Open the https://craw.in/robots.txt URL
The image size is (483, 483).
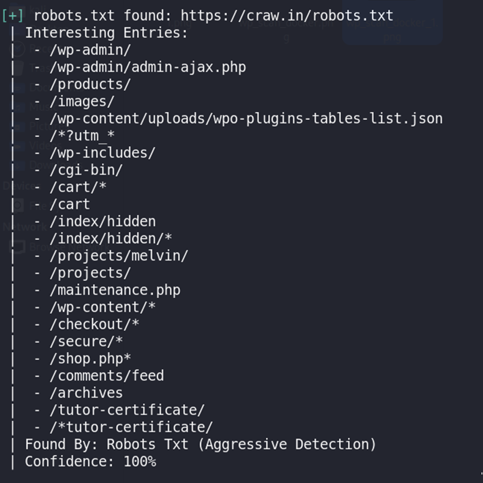tap(287, 15)
